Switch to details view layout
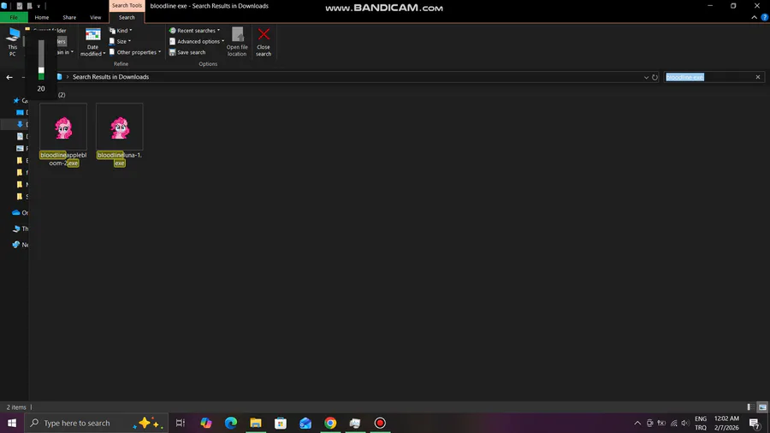The height and width of the screenshot is (433, 770). coord(750,407)
